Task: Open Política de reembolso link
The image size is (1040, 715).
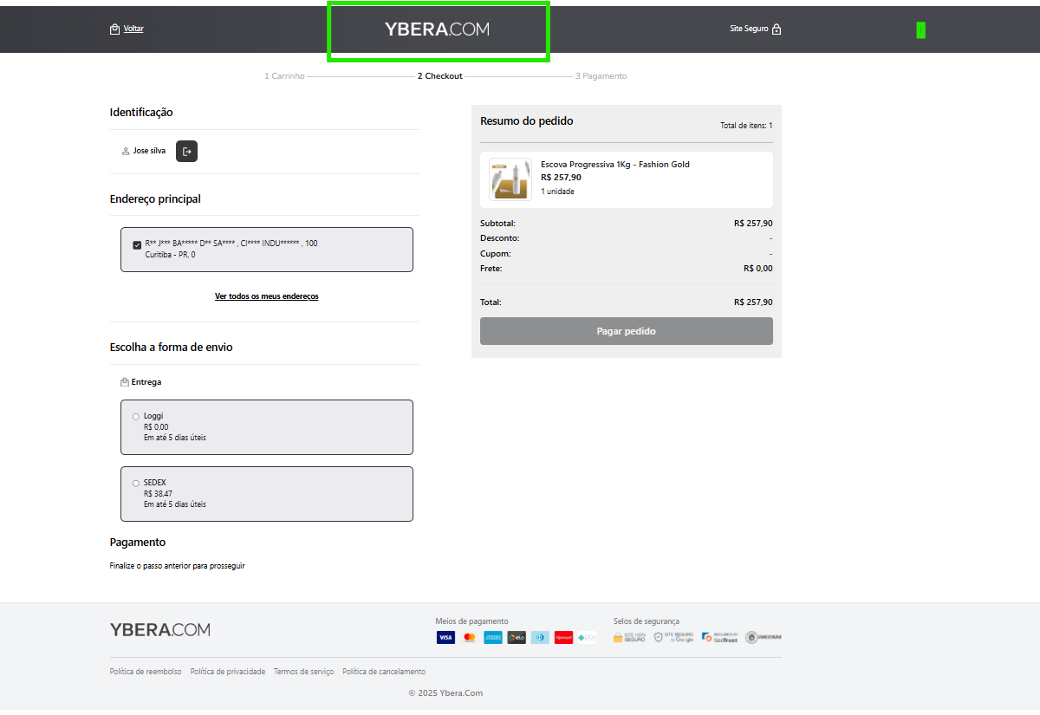Action: (146, 672)
